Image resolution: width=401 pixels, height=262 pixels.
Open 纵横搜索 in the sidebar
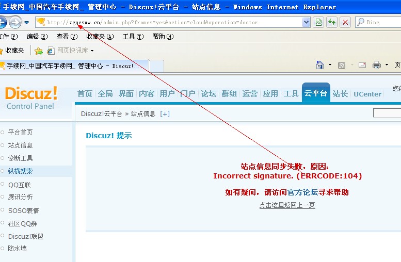point(20,171)
